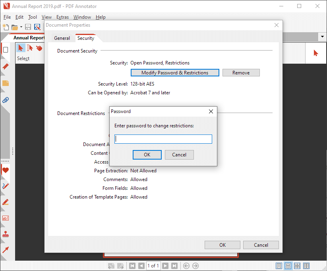This screenshot has height=271, width=327.
Task: Expand the toolbar overflow dots
Action: coord(13,152)
